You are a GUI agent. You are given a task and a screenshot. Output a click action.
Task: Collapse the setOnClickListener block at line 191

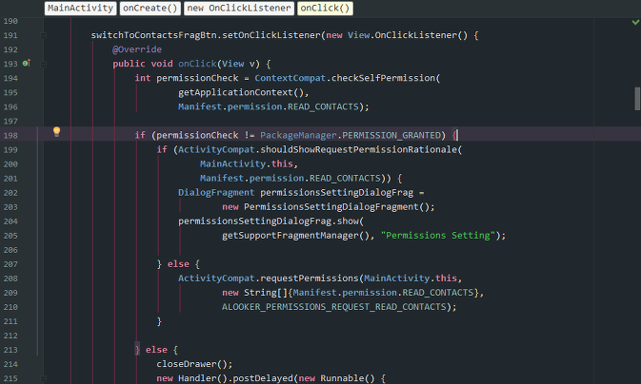click(43, 35)
